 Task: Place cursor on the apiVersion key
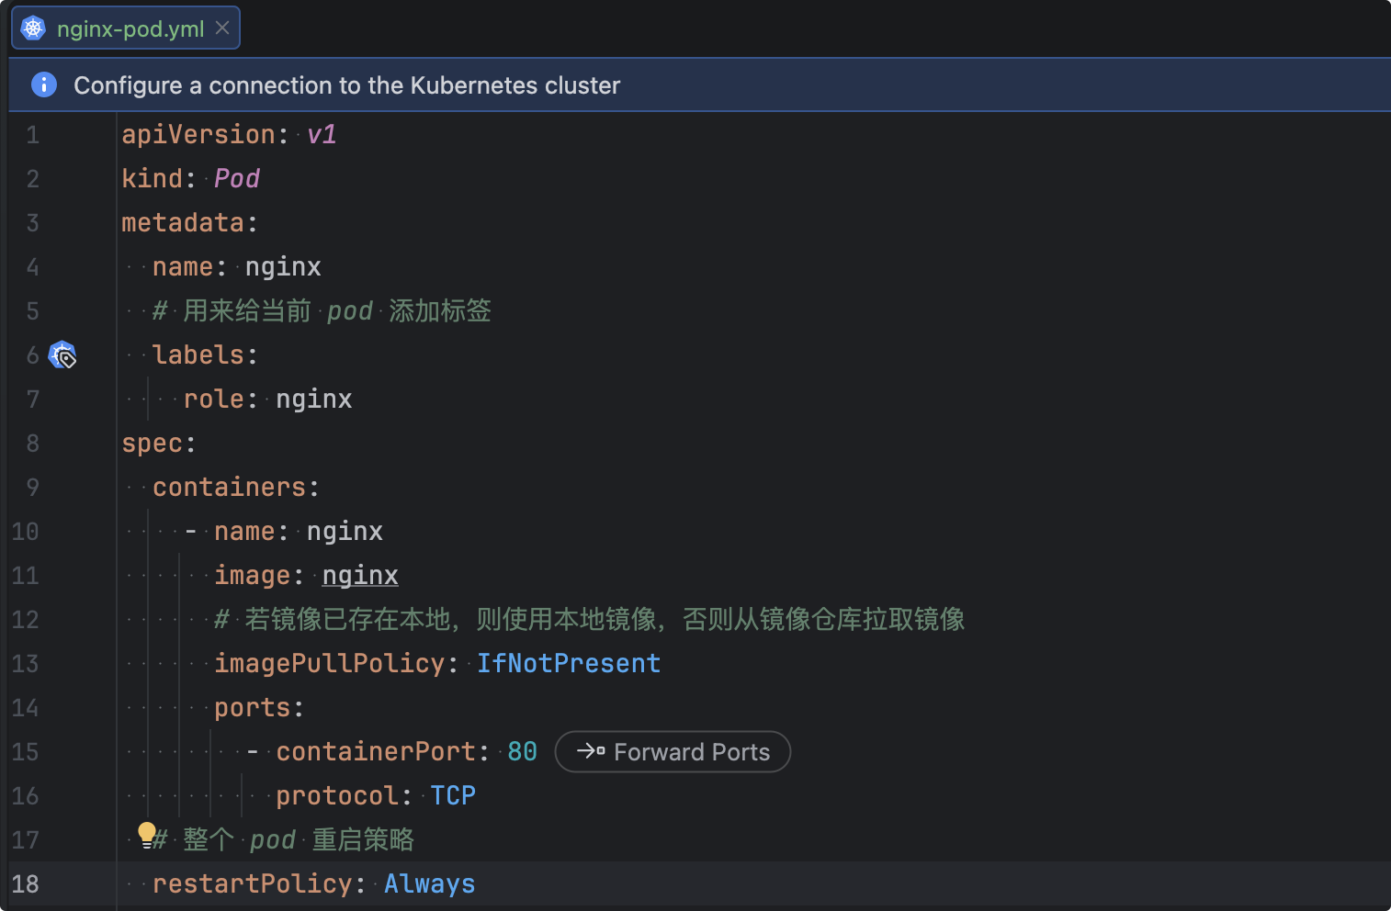tap(198, 135)
